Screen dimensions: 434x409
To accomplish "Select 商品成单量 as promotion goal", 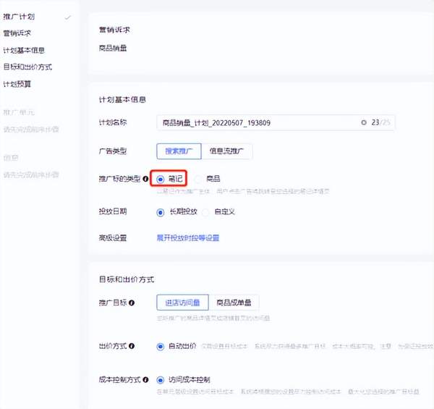I will (234, 303).
